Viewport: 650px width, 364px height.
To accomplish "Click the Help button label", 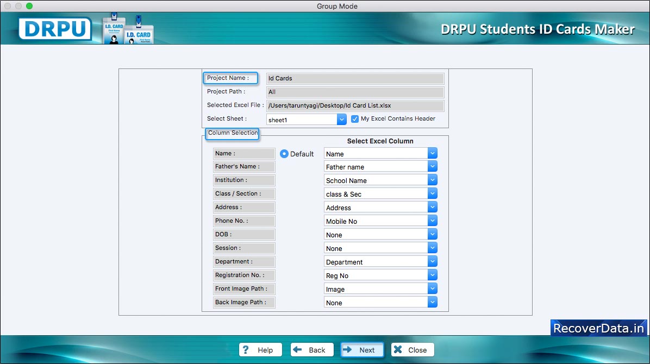I will 265,350.
